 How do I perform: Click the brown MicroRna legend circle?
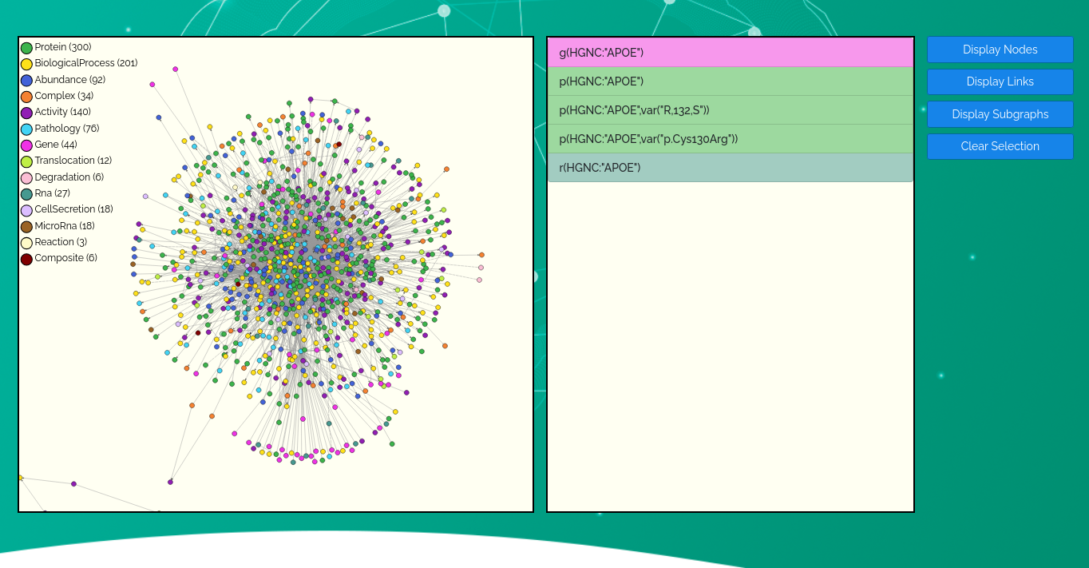tap(26, 227)
